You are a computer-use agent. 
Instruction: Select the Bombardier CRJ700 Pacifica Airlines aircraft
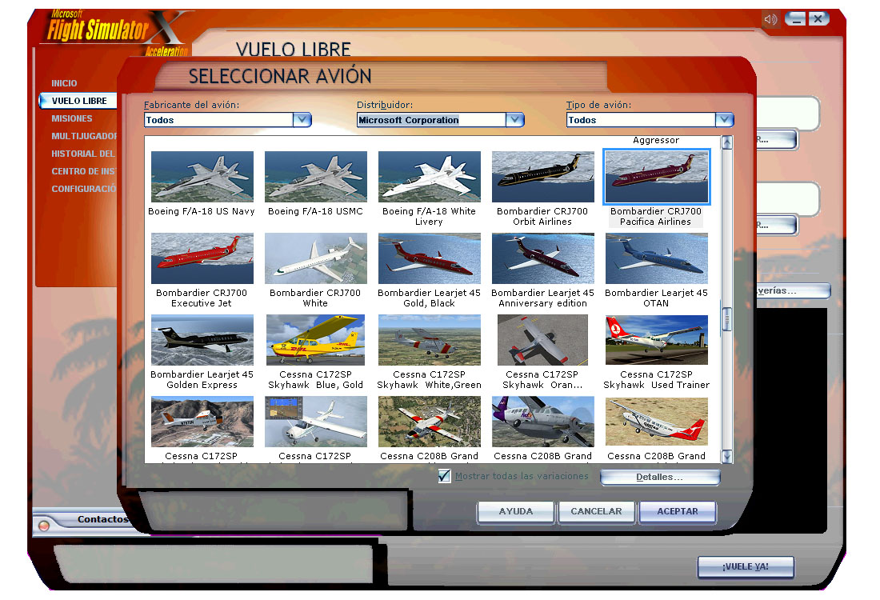click(x=656, y=176)
